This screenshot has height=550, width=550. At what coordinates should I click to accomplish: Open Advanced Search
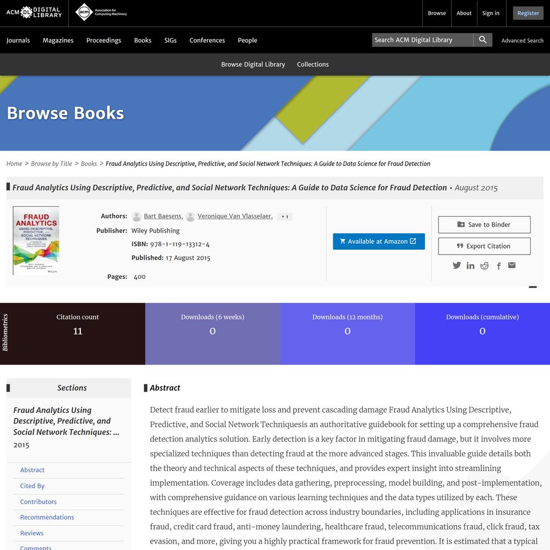click(522, 41)
